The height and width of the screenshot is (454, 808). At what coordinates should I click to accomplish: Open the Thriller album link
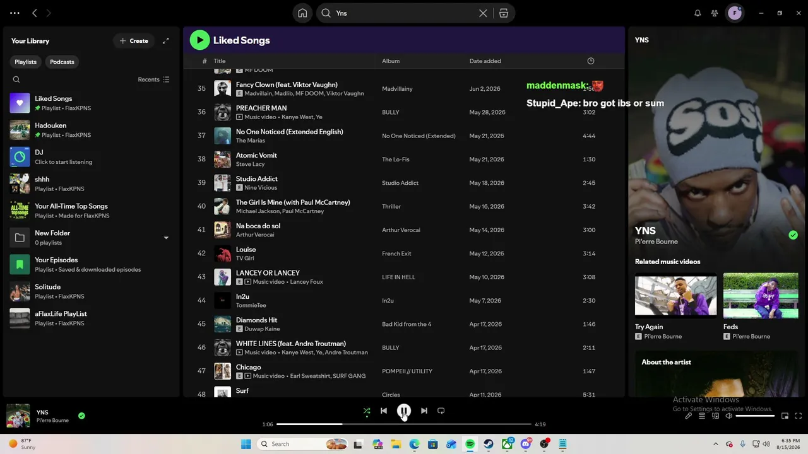point(391,206)
